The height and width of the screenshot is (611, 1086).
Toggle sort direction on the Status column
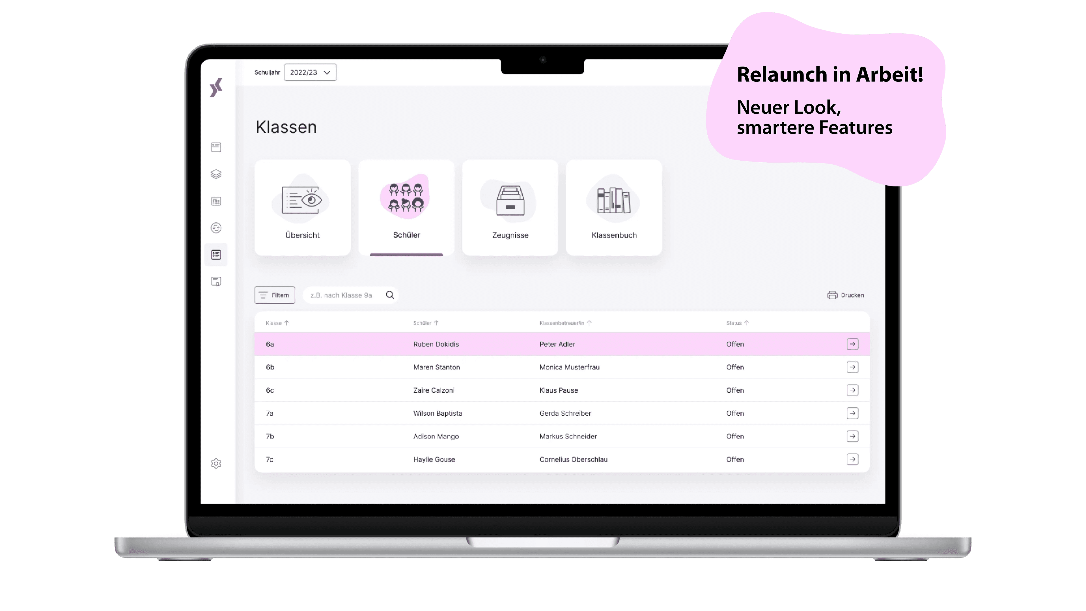(x=746, y=322)
